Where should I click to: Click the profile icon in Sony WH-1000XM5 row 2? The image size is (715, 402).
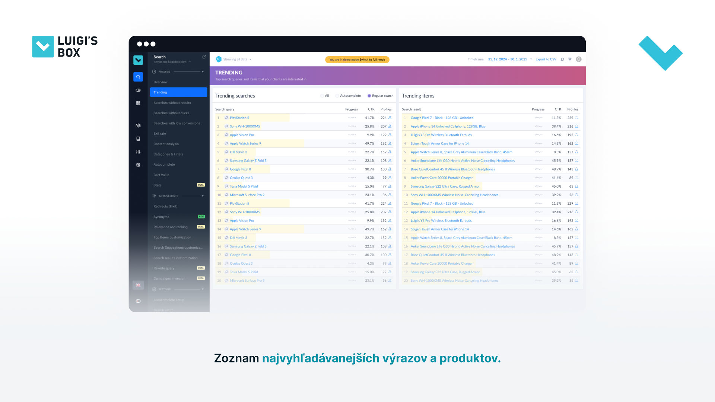pyautogui.click(x=390, y=126)
